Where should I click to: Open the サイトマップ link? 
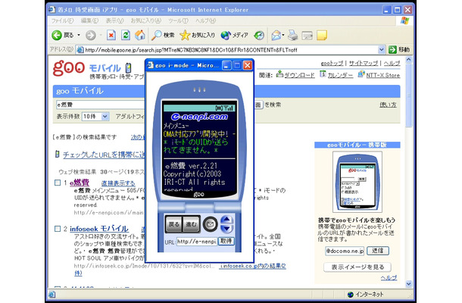364,63
